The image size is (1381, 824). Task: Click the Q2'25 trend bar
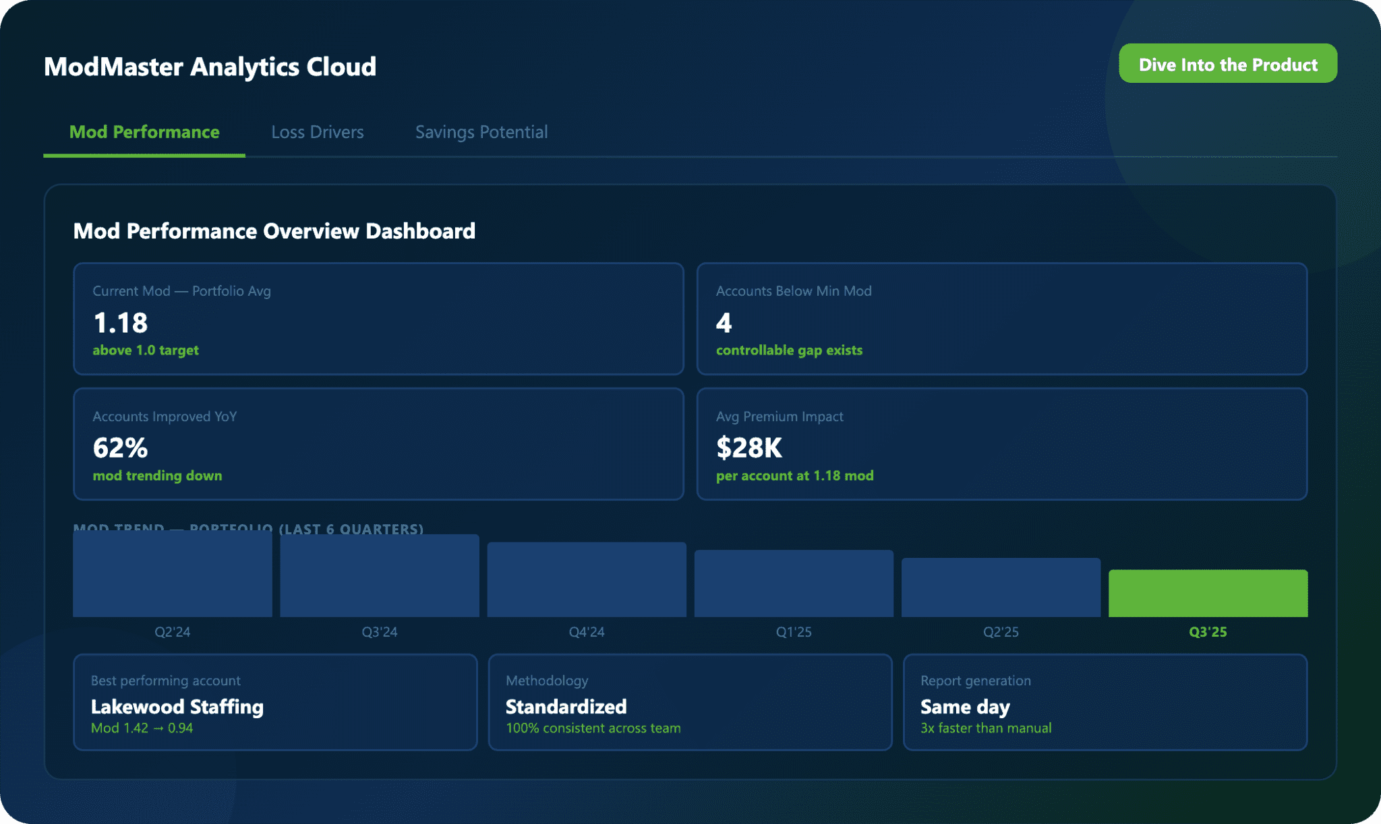pos(1001,588)
